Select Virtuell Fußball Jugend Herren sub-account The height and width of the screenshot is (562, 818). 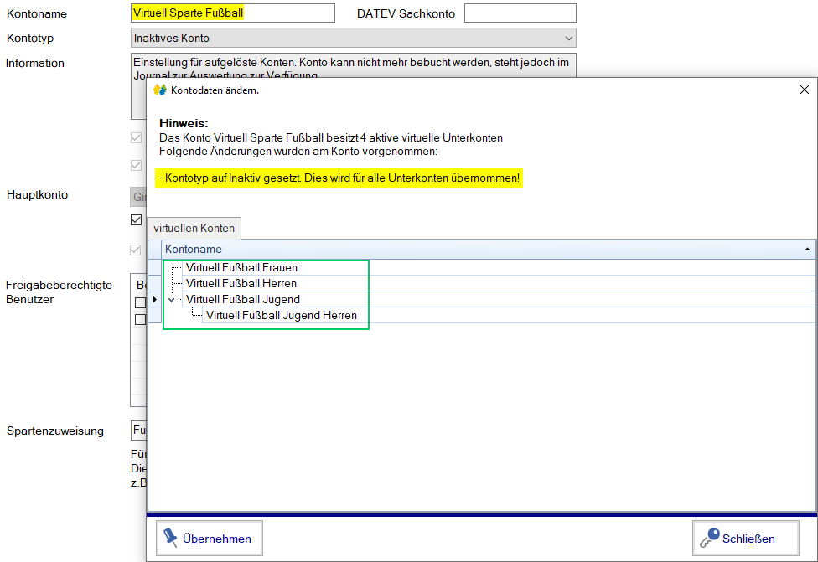281,316
